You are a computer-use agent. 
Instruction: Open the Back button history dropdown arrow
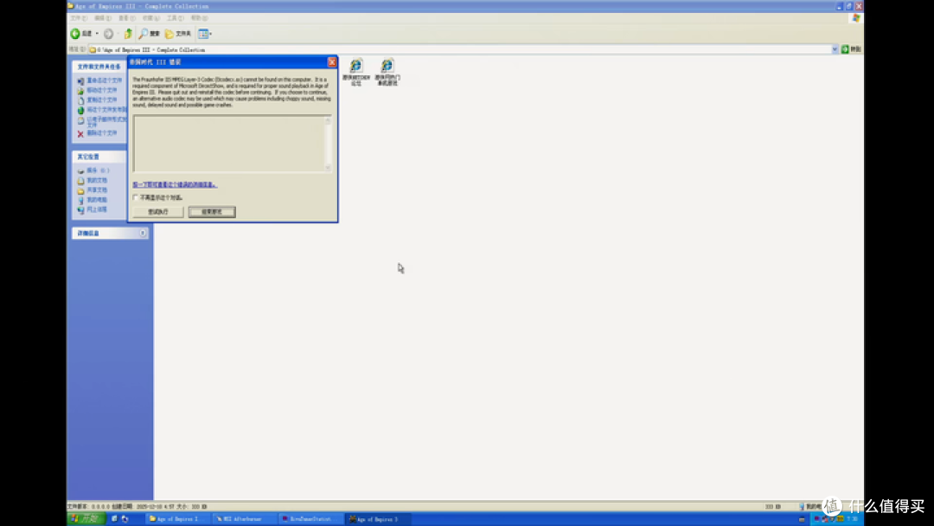tap(97, 34)
